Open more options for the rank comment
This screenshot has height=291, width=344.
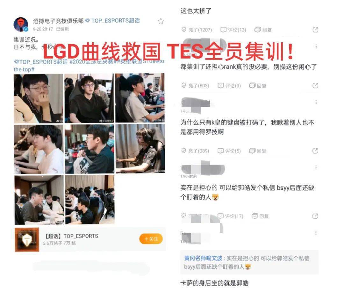click(316, 46)
